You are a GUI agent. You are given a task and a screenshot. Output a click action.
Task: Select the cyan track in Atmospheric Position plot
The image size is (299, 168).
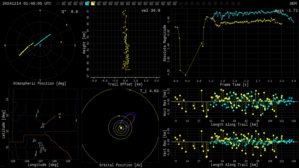click(43, 40)
